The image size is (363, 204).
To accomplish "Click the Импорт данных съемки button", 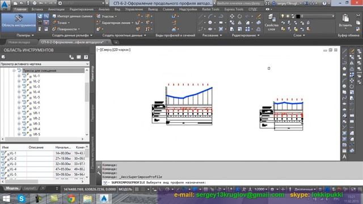I will (x=73, y=16).
